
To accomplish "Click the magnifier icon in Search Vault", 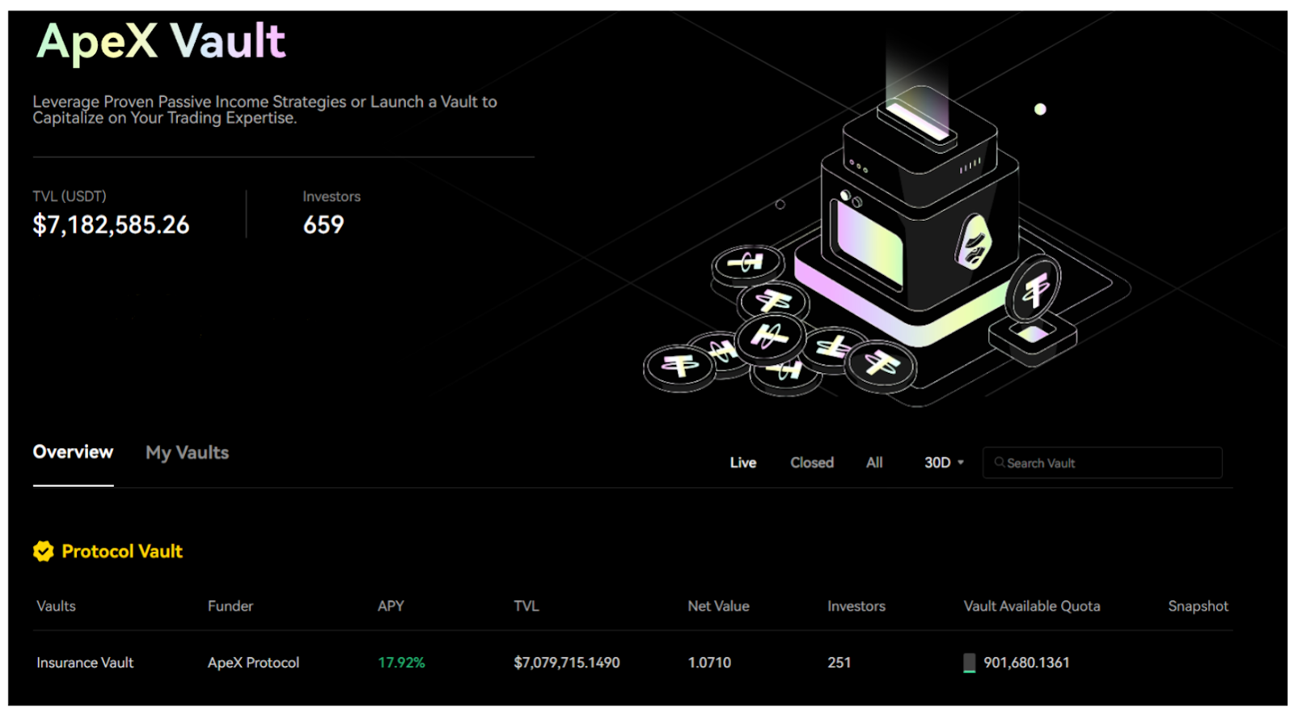I will pyautogui.click(x=1000, y=463).
